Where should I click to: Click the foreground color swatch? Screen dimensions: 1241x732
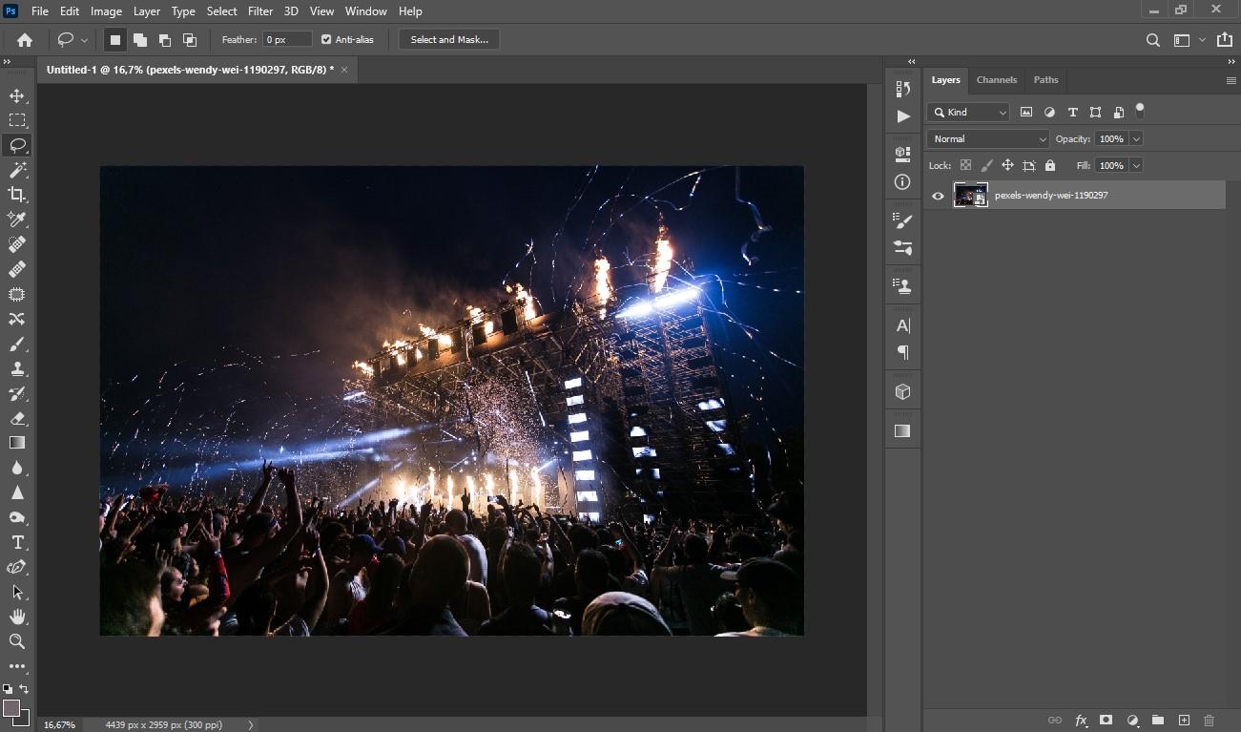click(x=11, y=708)
